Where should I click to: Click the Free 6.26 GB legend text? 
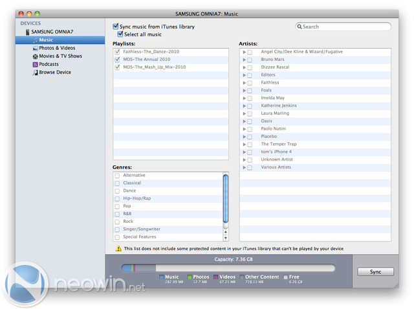coord(296,279)
